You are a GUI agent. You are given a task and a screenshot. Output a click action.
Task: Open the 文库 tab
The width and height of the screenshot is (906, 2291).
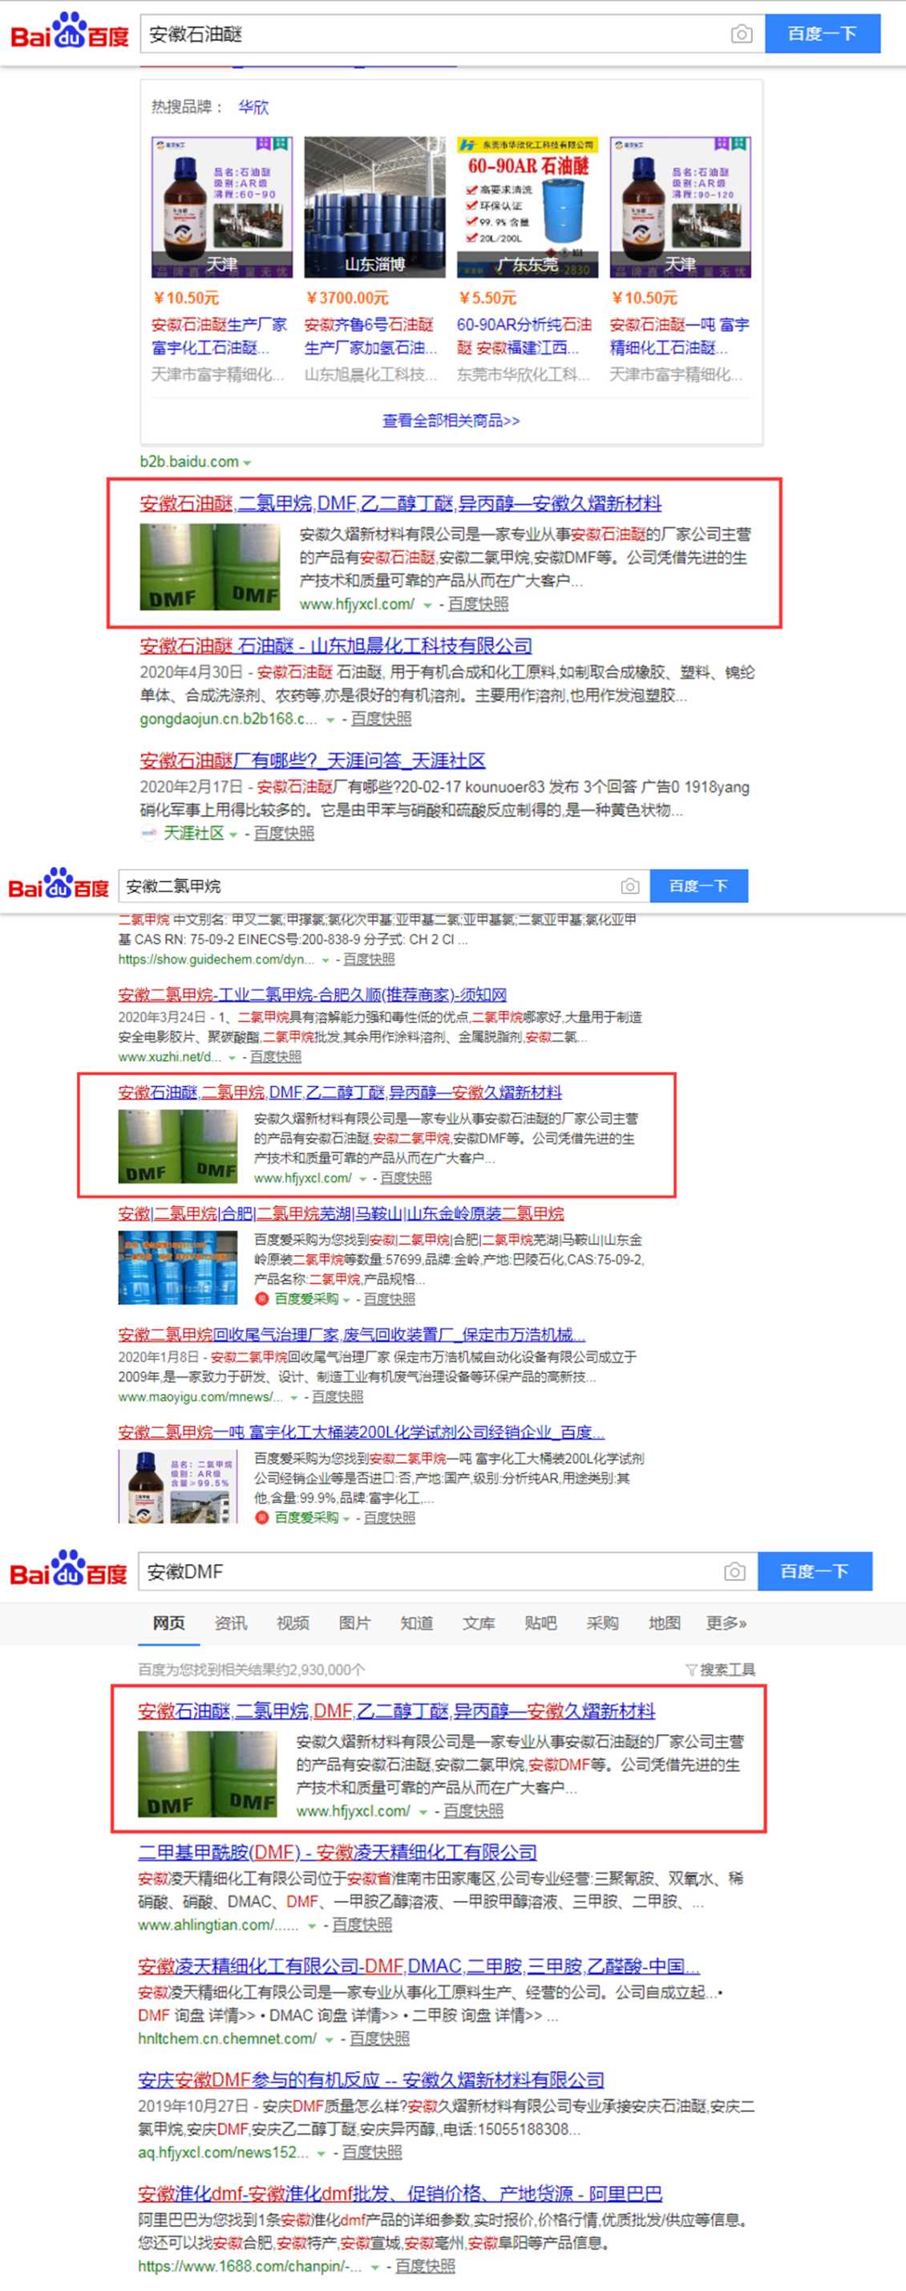(x=479, y=1623)
